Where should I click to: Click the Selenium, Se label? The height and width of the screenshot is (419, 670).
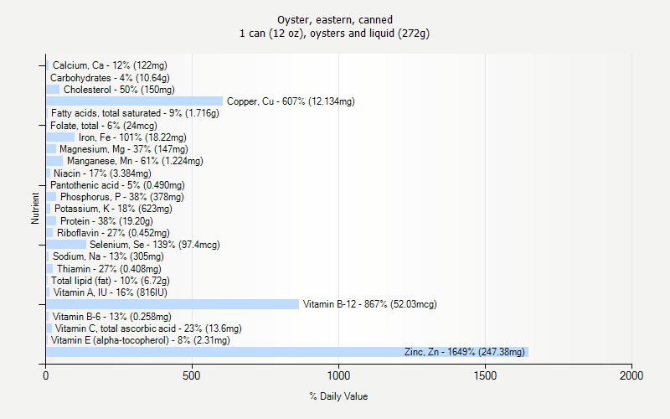[x=154, y=245]
